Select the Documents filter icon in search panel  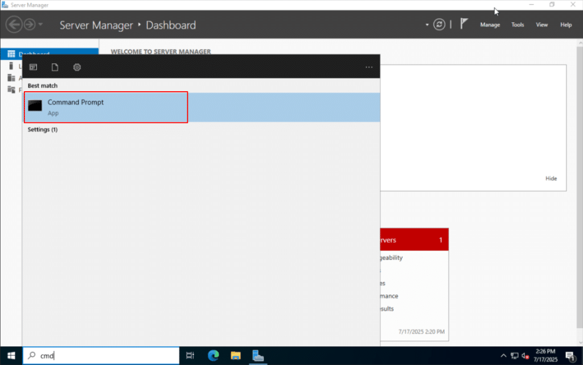click(55, 67)
